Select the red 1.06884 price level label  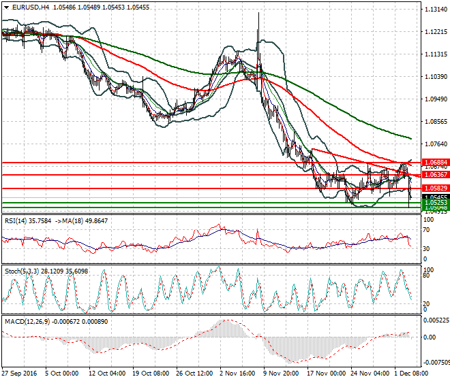click(436, 163)
